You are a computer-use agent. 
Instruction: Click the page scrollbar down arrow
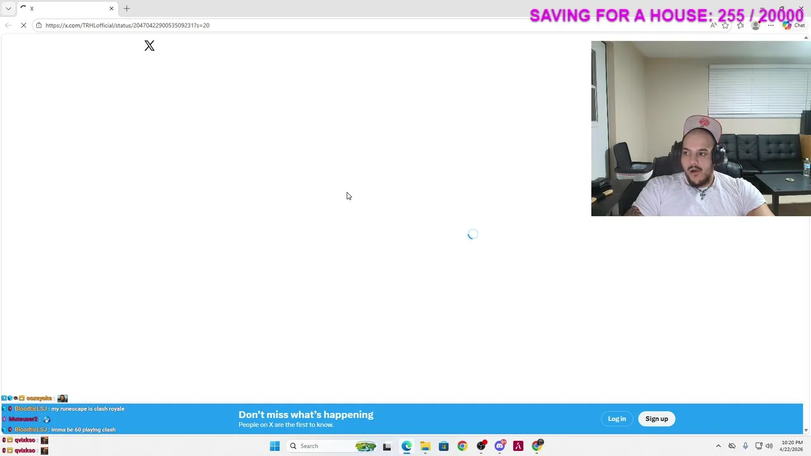(x=806, y=431)
